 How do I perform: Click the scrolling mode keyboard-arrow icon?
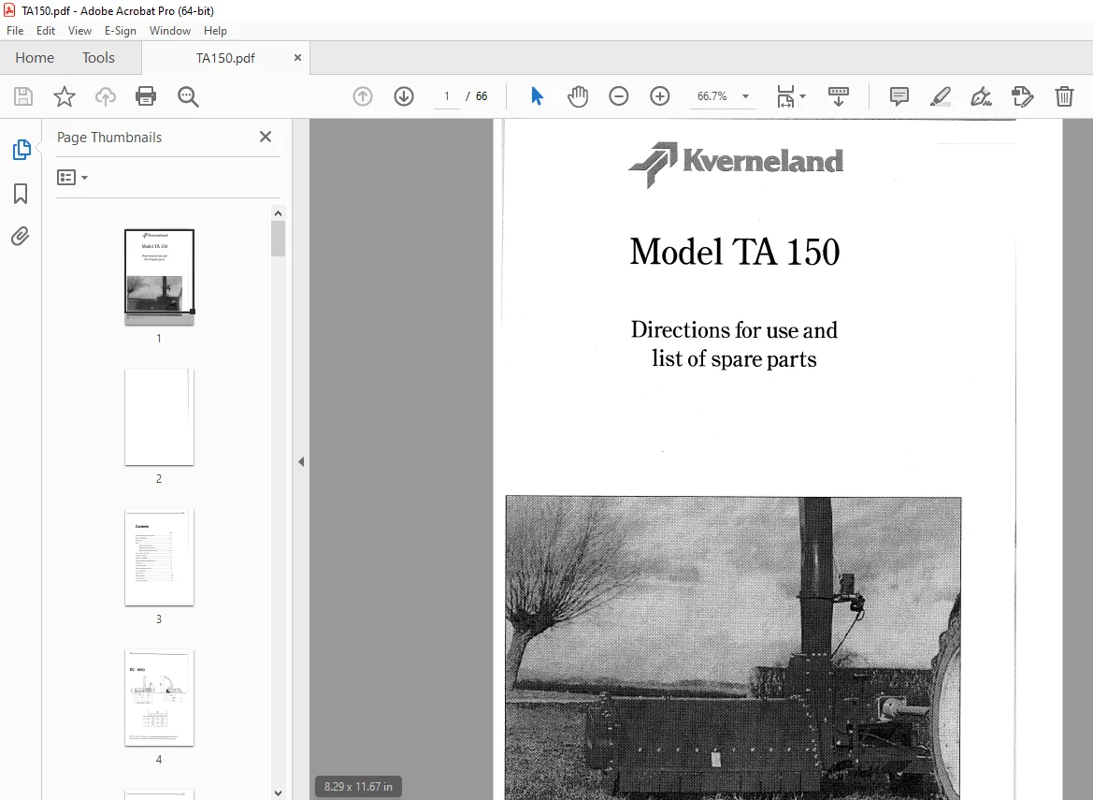tap(838, 96)
